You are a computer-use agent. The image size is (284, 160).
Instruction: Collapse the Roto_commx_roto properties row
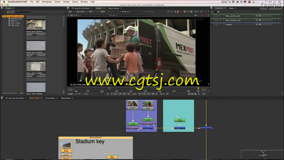(212, 16)
